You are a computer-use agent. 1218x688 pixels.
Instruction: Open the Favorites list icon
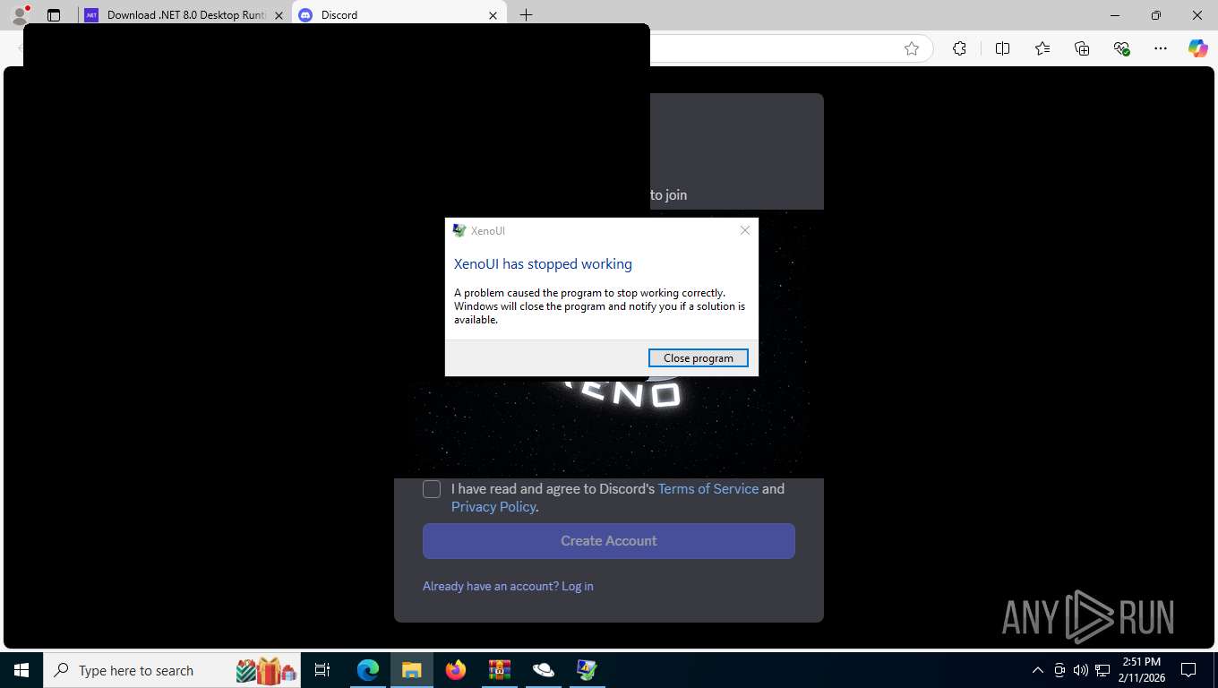(1042, 48)
